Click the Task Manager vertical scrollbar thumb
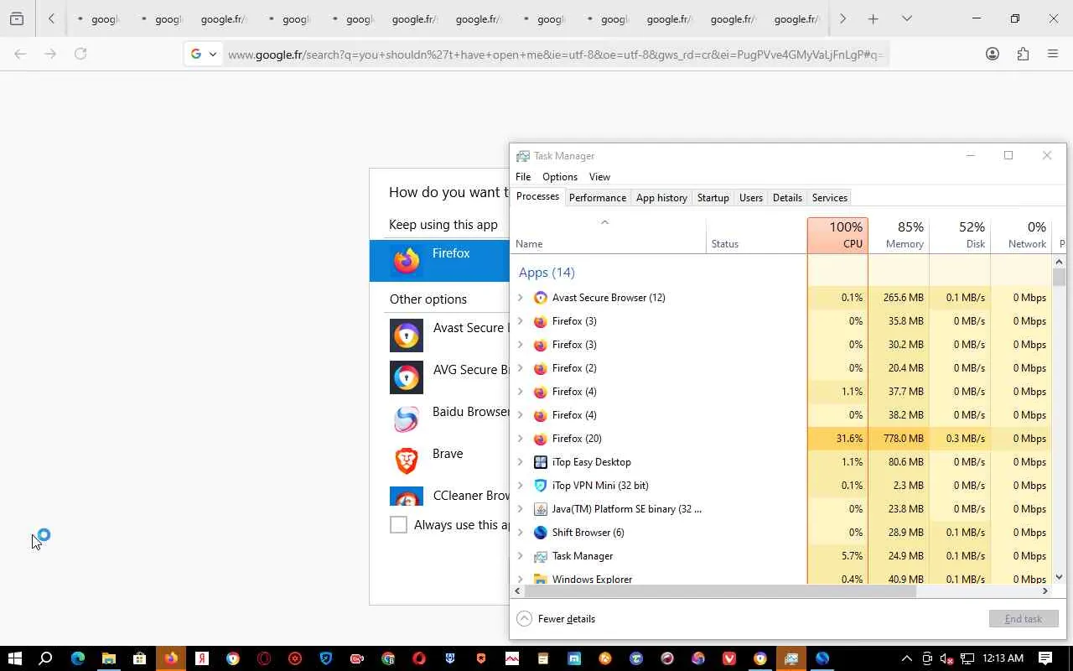1073x671 pixels. pyautogui.click(x=1059, y=277)
